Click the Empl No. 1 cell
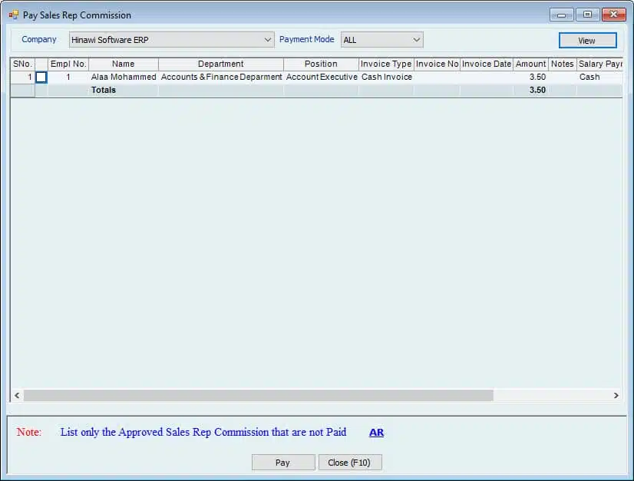Screen dimensions: 634x481 (68, 77)
